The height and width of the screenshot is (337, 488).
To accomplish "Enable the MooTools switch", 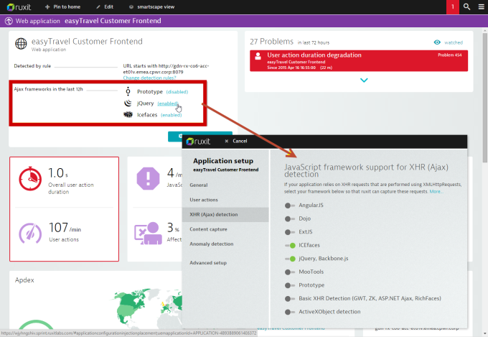I will coord(290,272).
